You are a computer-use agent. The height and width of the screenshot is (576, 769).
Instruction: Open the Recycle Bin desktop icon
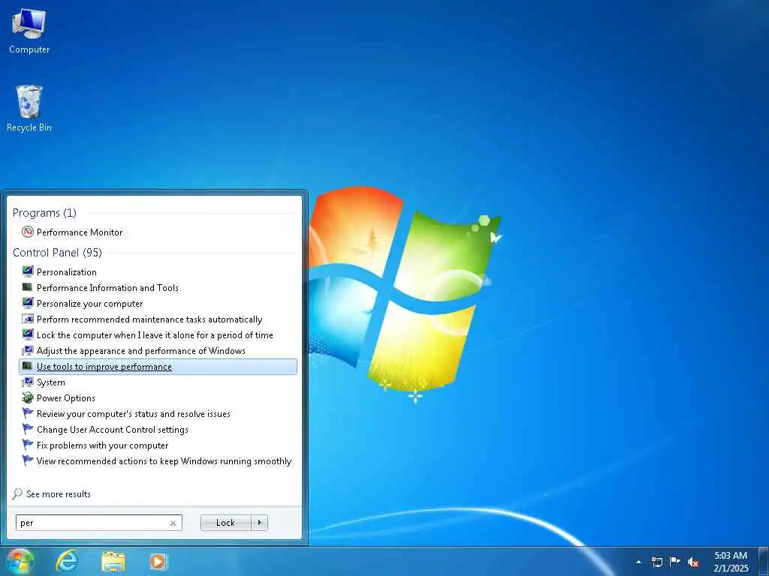[x=29, y=101]
